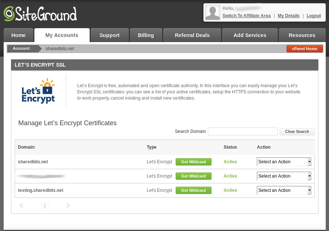
Task: Click the Action column header
Action: 263,147
